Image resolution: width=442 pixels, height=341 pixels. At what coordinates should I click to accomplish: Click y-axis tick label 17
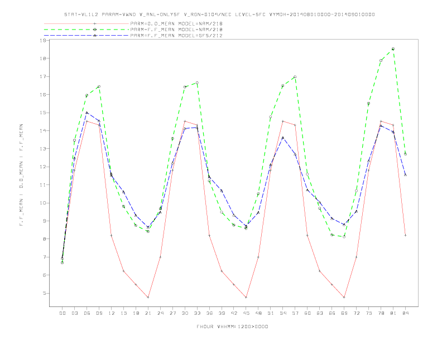43,76
